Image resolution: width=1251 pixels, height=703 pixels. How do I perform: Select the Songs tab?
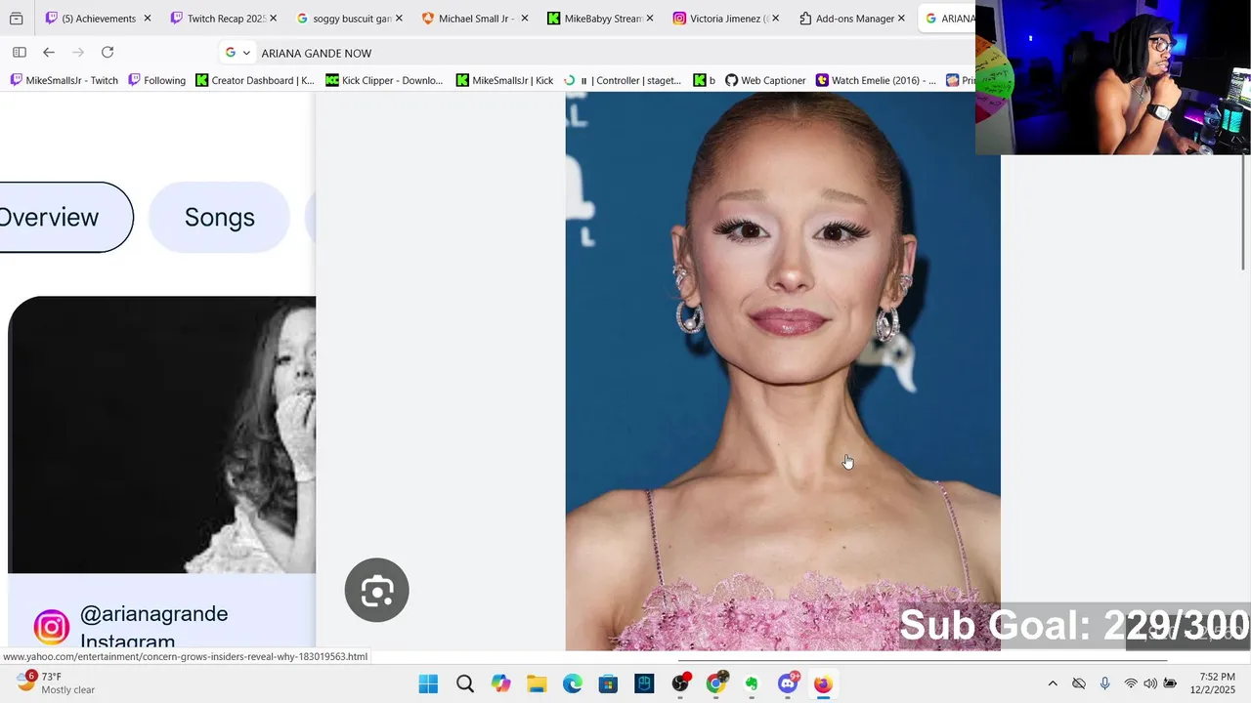pos(219,217)
